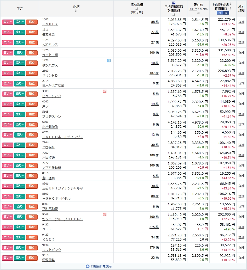This screenshot has height=270, width=247.
Task: Switch 評価損益 display to %
Action: pos(226,13)
